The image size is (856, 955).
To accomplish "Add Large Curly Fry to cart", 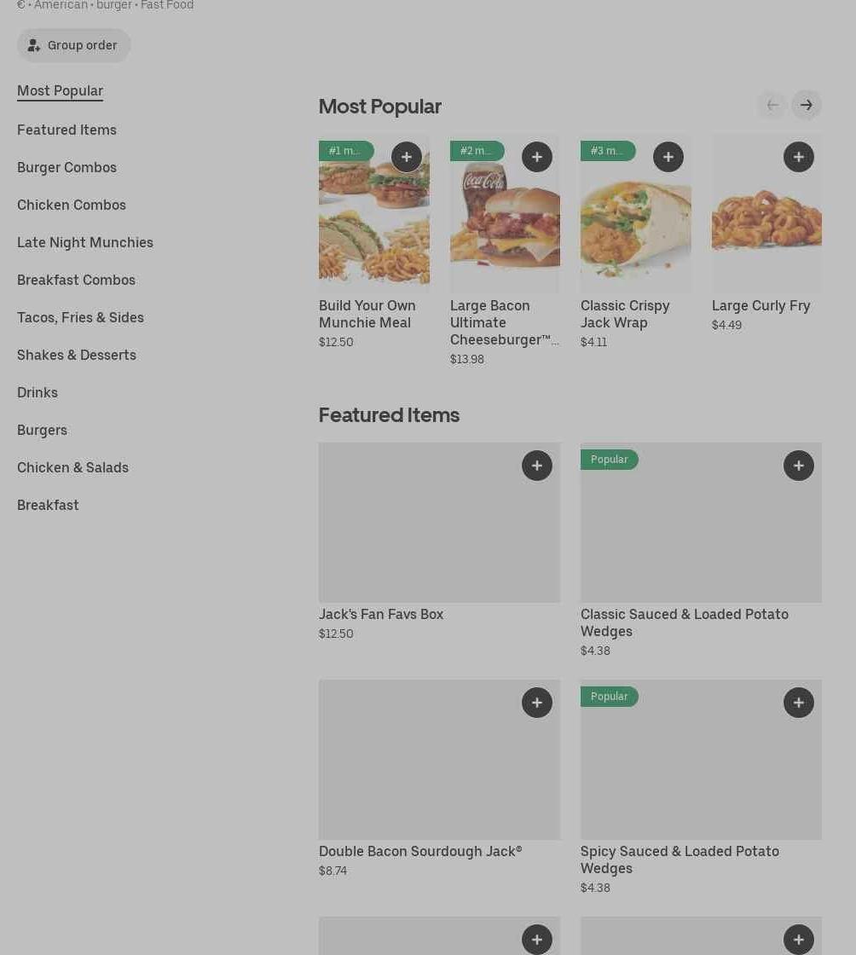I will tap(799, 157).
